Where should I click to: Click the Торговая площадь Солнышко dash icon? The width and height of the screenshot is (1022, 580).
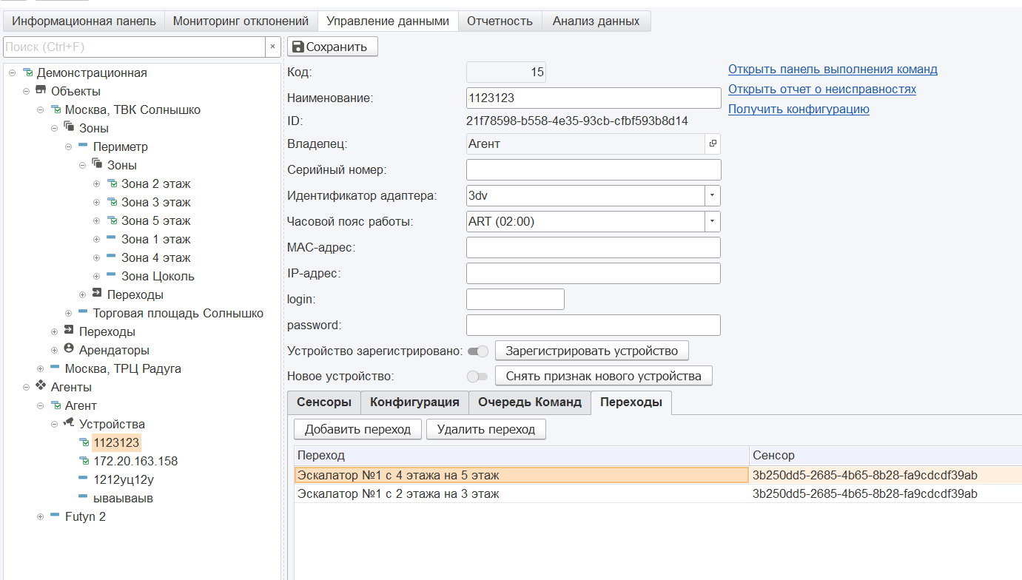83,312
